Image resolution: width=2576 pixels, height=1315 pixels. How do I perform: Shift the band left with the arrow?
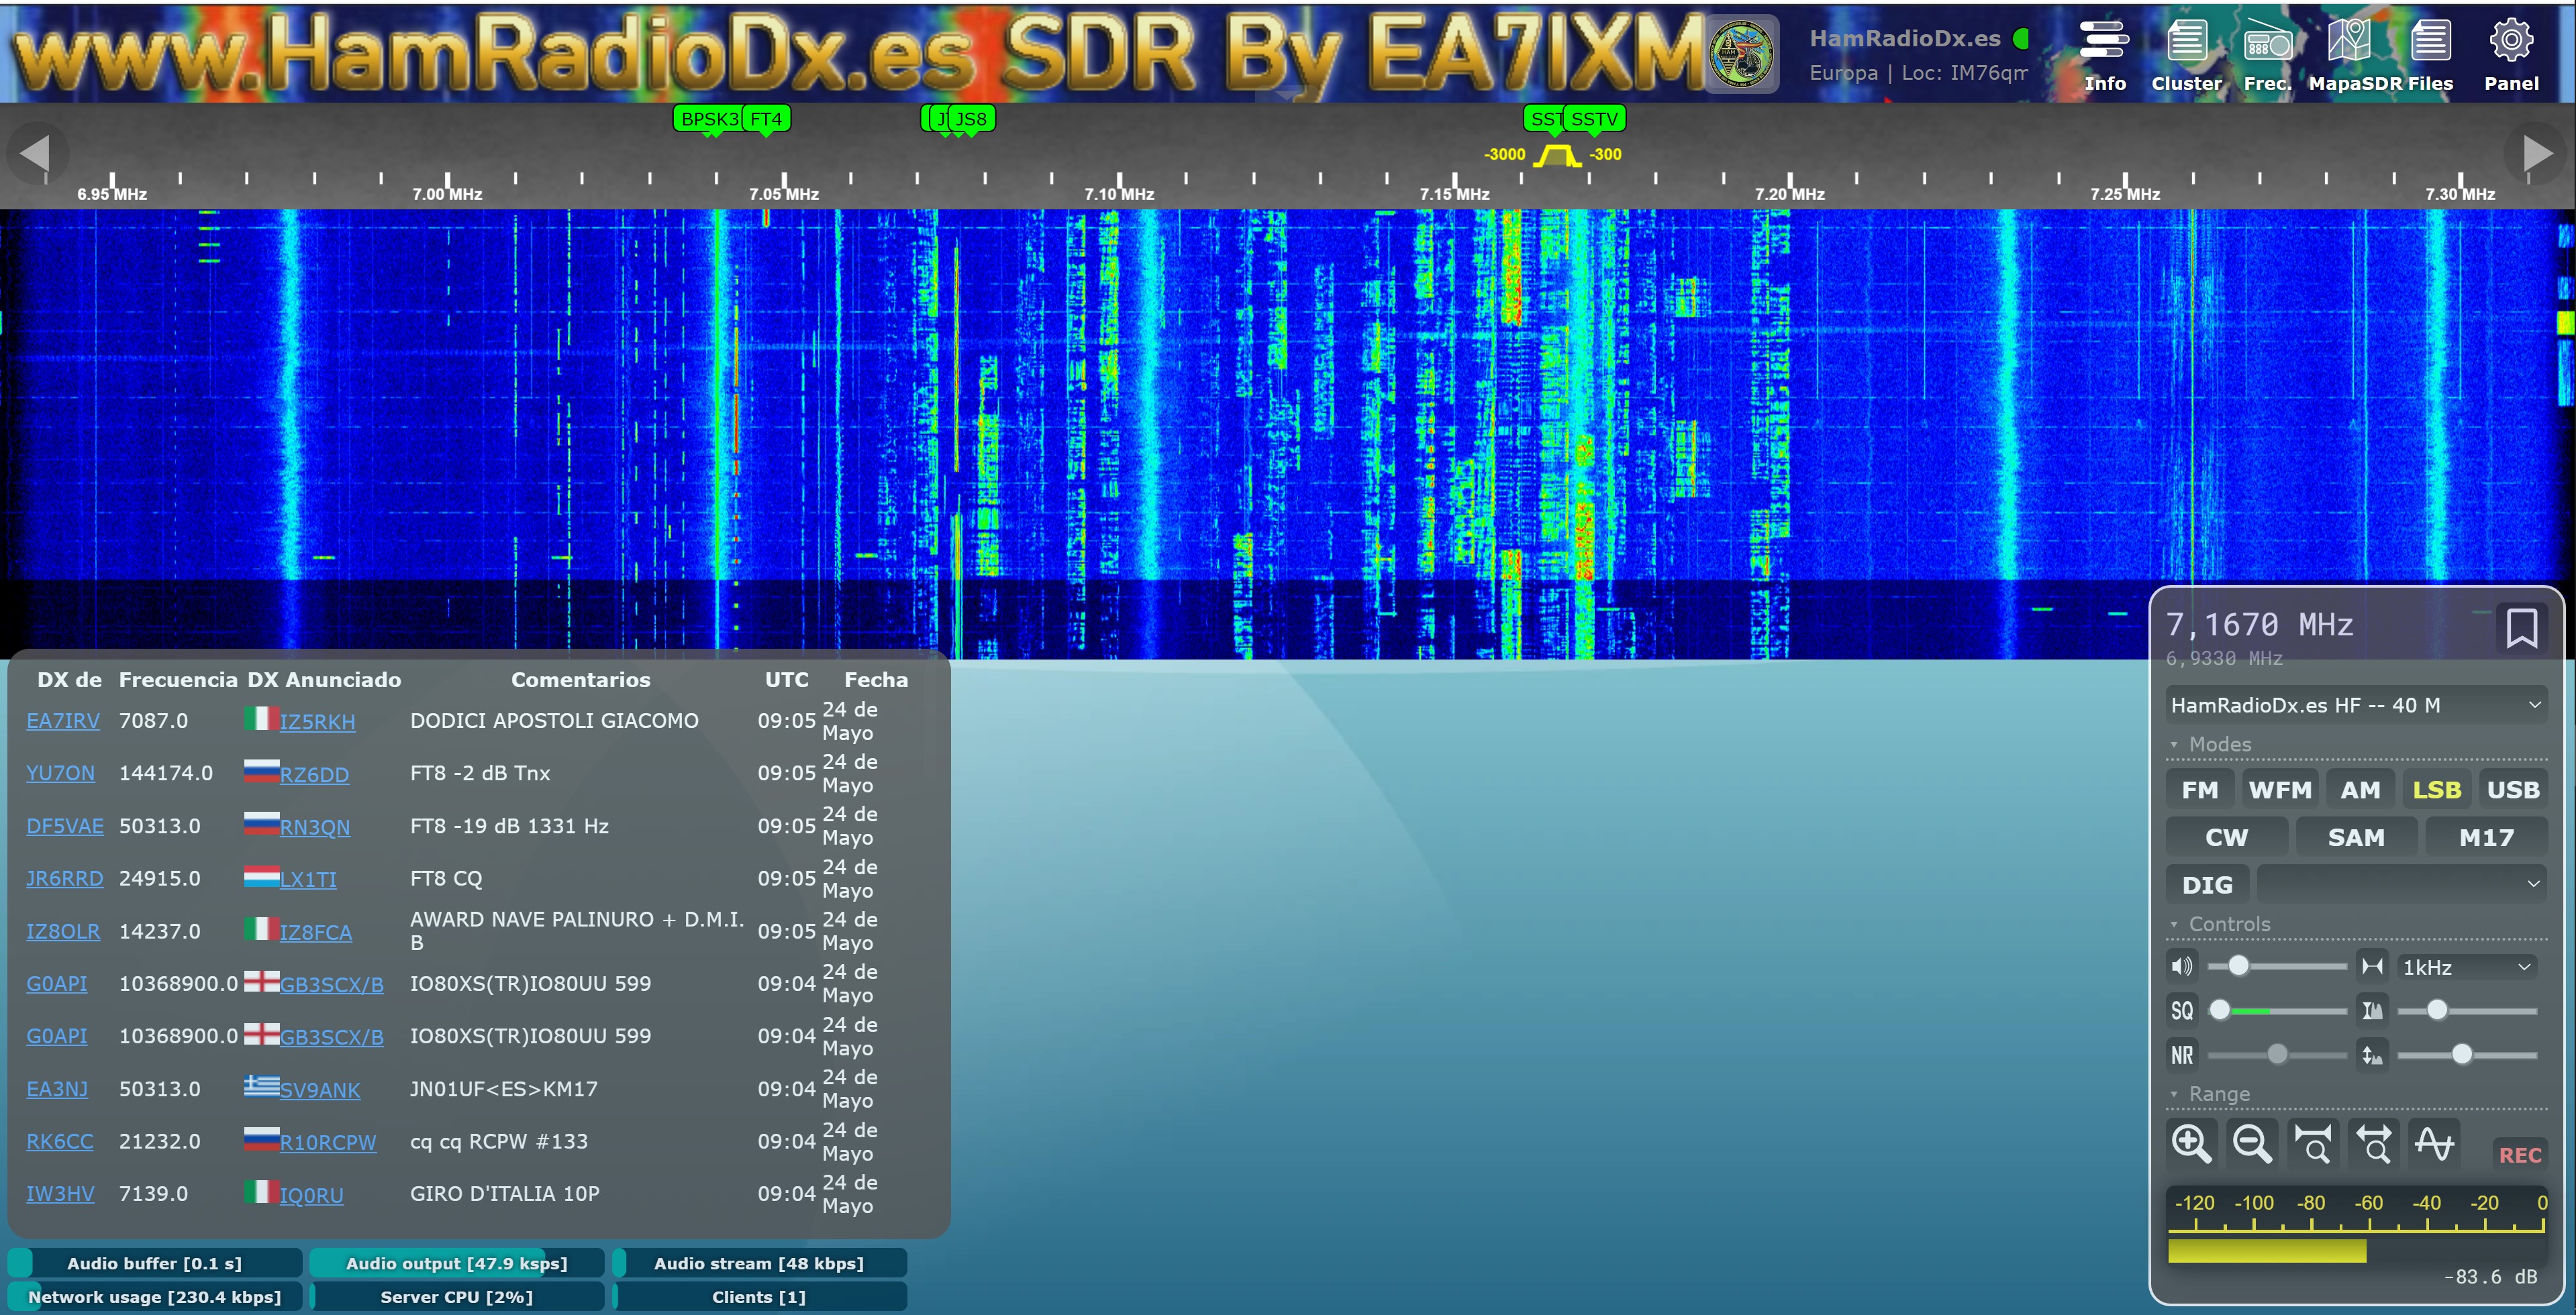click(36, 153)
